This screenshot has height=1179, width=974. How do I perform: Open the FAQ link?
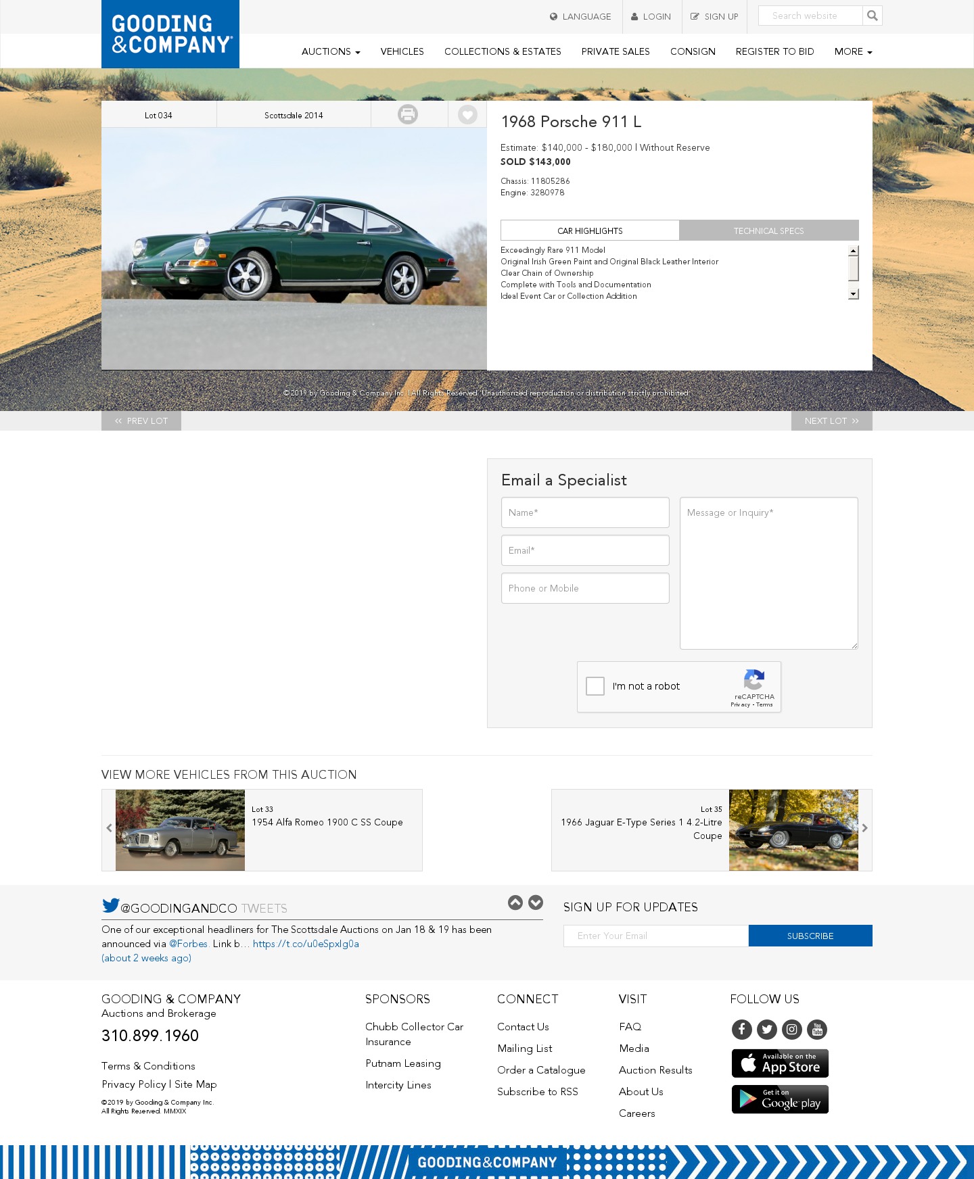pos(630,1027)
